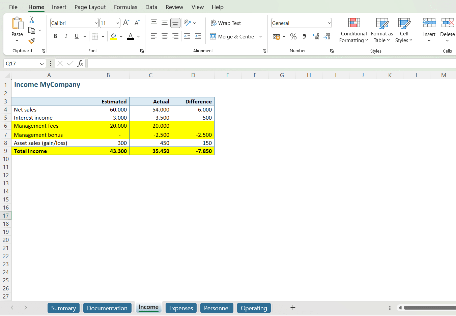This screenshot has width=456, height=316.
Task: Select the Centre alignment icon
Action: [x=164, y=36]
